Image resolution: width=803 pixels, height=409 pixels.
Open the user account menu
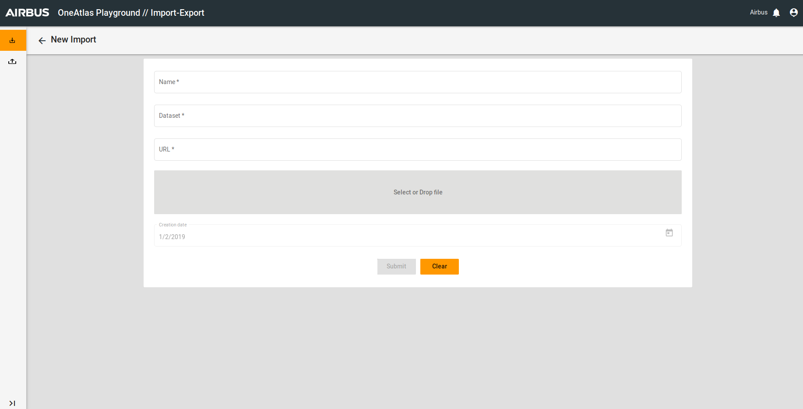[793, 13]
